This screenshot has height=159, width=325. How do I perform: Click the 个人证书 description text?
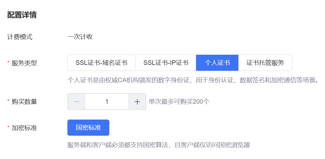pyautogui.click(x=193, y=80)
